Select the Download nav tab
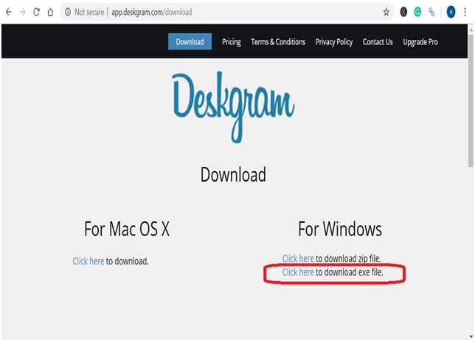 pyautogui.click(x=190, y=42)
